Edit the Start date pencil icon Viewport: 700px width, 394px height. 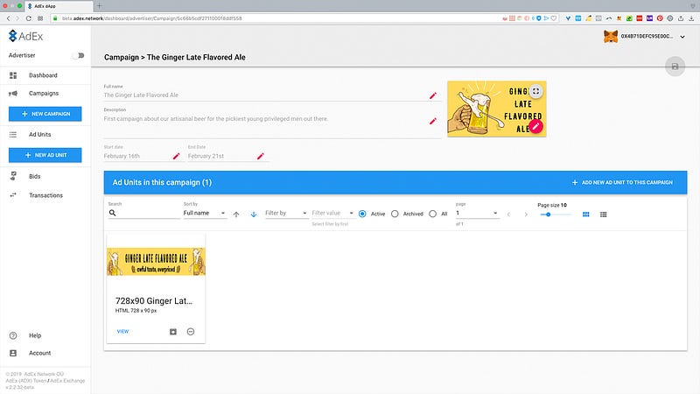(x=176, y=156)
